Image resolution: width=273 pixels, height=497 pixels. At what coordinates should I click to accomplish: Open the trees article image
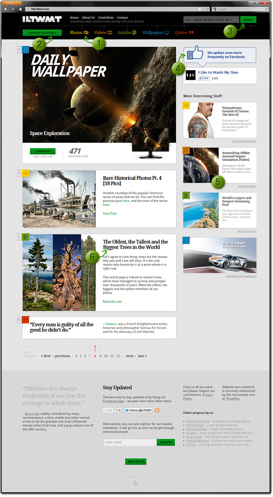pos(59,272)
